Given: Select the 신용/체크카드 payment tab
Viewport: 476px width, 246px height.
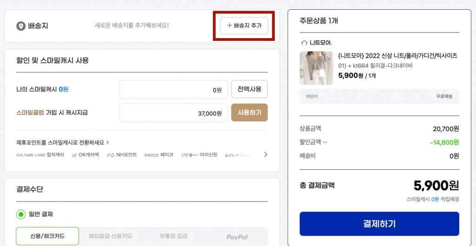Looking at the screenshot, I should (47, 236).
